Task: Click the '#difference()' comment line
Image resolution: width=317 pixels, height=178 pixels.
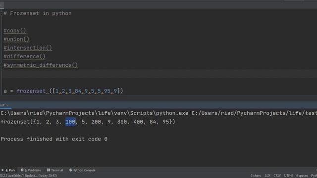Action: coord(25,56)
